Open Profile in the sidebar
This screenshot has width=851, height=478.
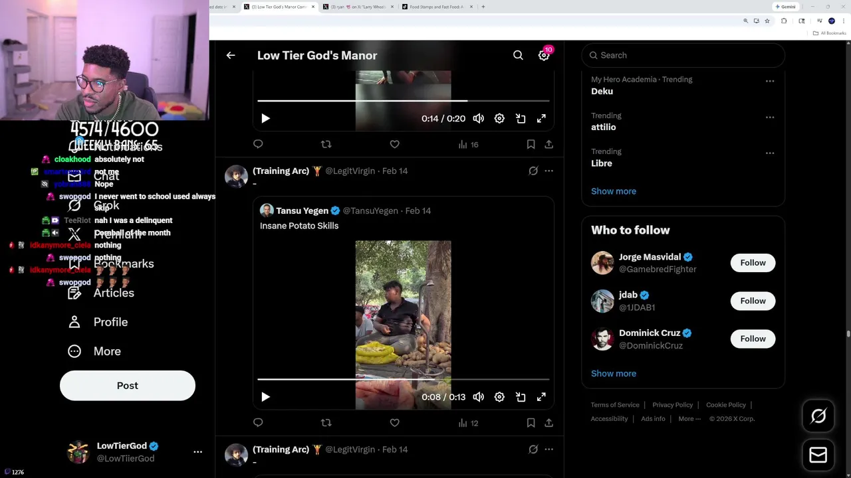(x=98, y=322)
